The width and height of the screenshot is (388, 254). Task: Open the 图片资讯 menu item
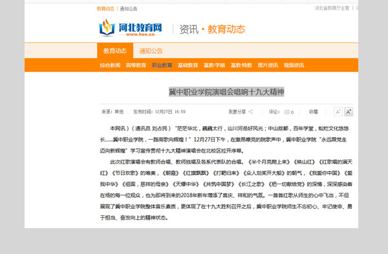click(x=268, y=65)
